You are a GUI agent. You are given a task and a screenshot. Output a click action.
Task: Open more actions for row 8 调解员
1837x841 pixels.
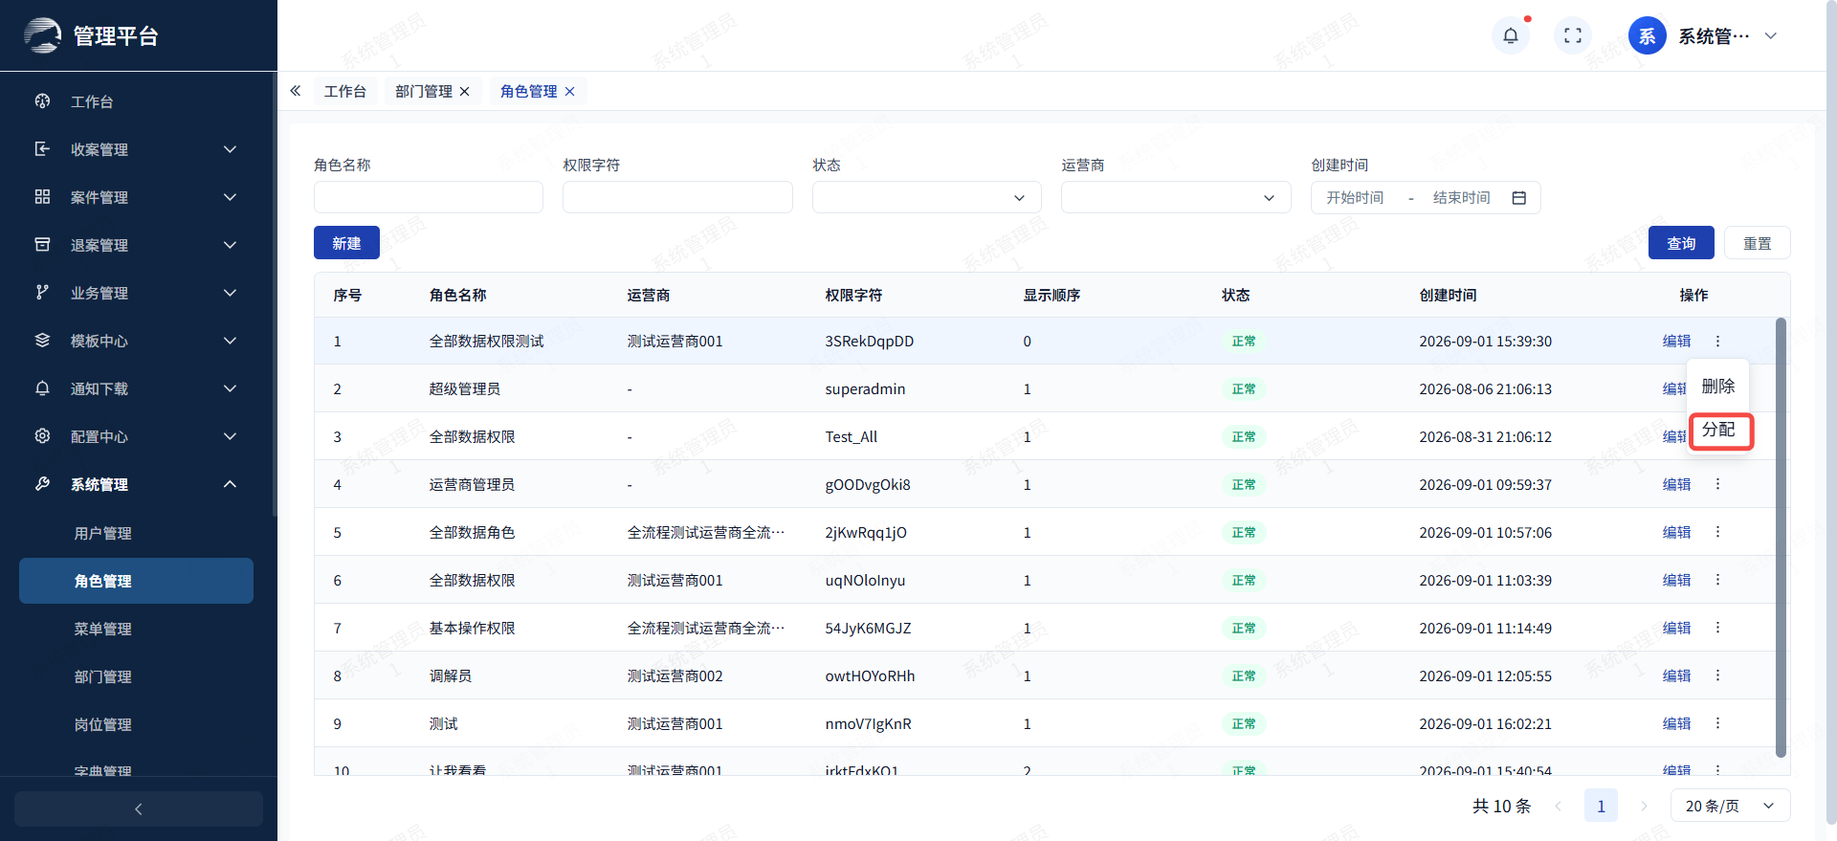(x=1717, y=675)
